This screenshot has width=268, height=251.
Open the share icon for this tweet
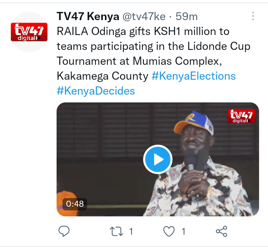pyautogui.click(x=221, y=231)
